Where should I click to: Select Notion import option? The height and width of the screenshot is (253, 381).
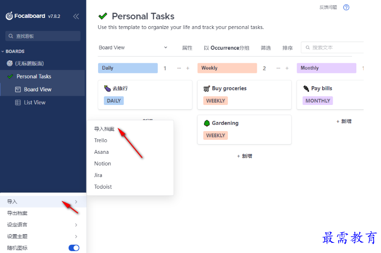tap(102, 164)
